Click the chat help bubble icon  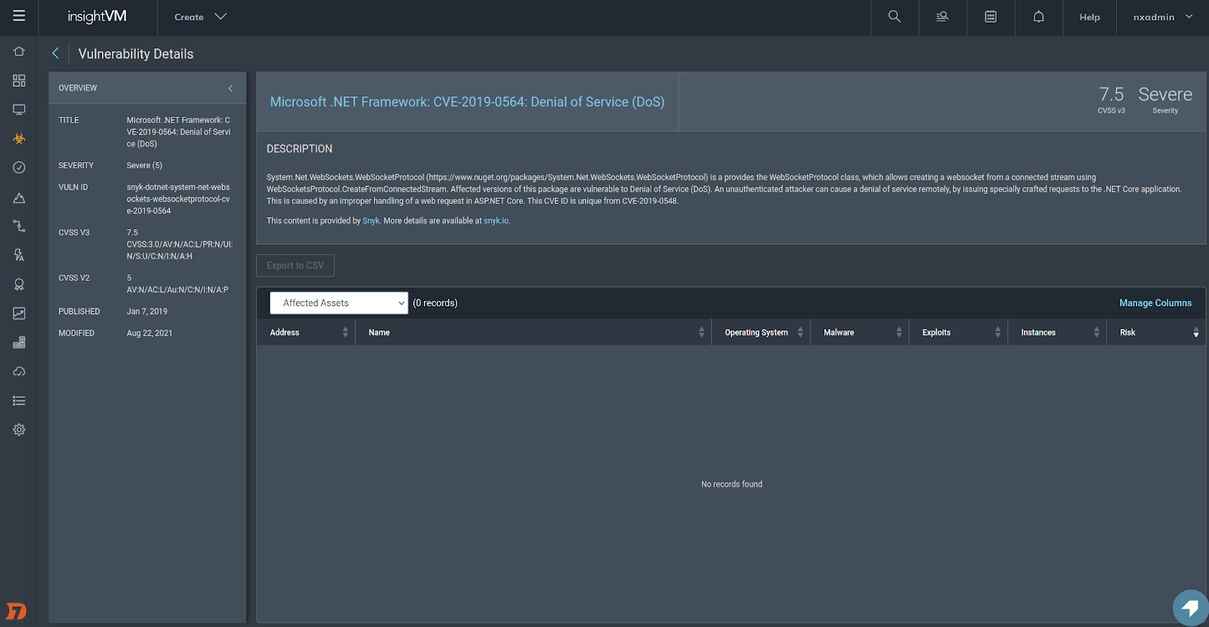click(1189, 607)
